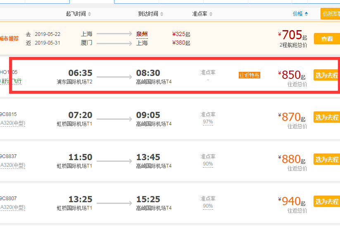Click the 查看 button for city recommendation

[x=326, y=39]
